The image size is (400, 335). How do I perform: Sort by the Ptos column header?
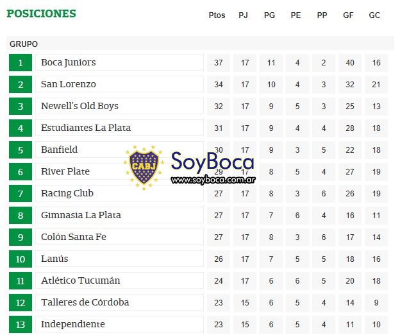click(x=217, y=15)
